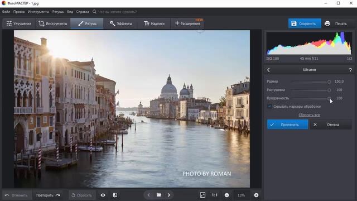Open the Файл menu
This screenshot has height=201, width=357.
(x=6, y=12)
